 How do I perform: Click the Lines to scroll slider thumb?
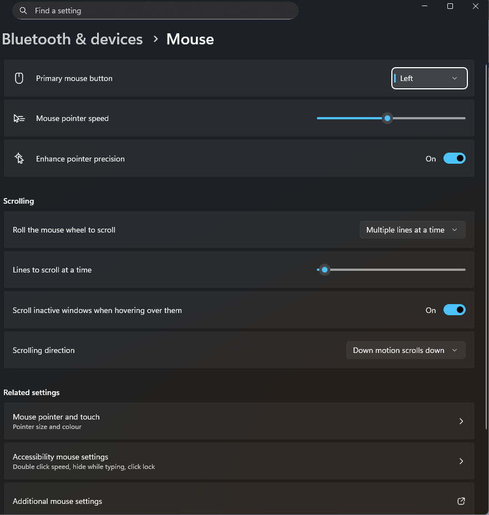point(325,270)
